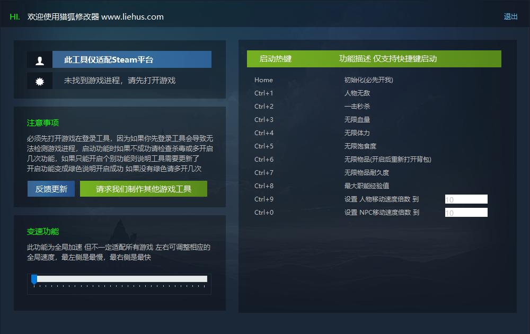Click the 变速功能 heading

click(43, 232)
